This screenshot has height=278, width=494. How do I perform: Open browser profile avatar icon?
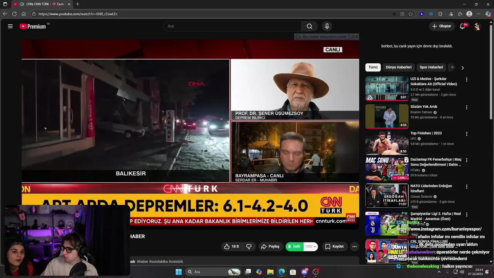click(x=469, y=14)
